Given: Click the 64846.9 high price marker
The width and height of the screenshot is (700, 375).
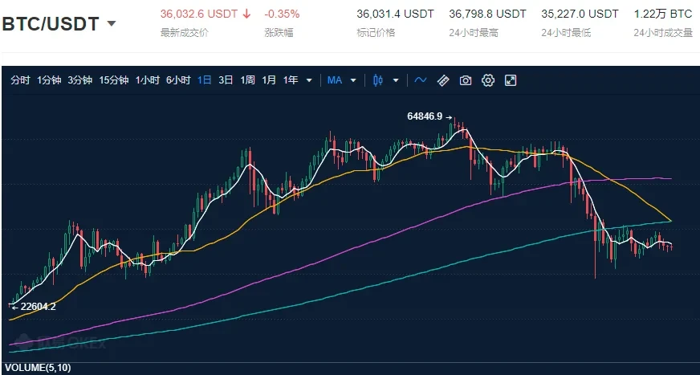Looking at the screenshot, I should pyautogui.click(x=425, y=116).
